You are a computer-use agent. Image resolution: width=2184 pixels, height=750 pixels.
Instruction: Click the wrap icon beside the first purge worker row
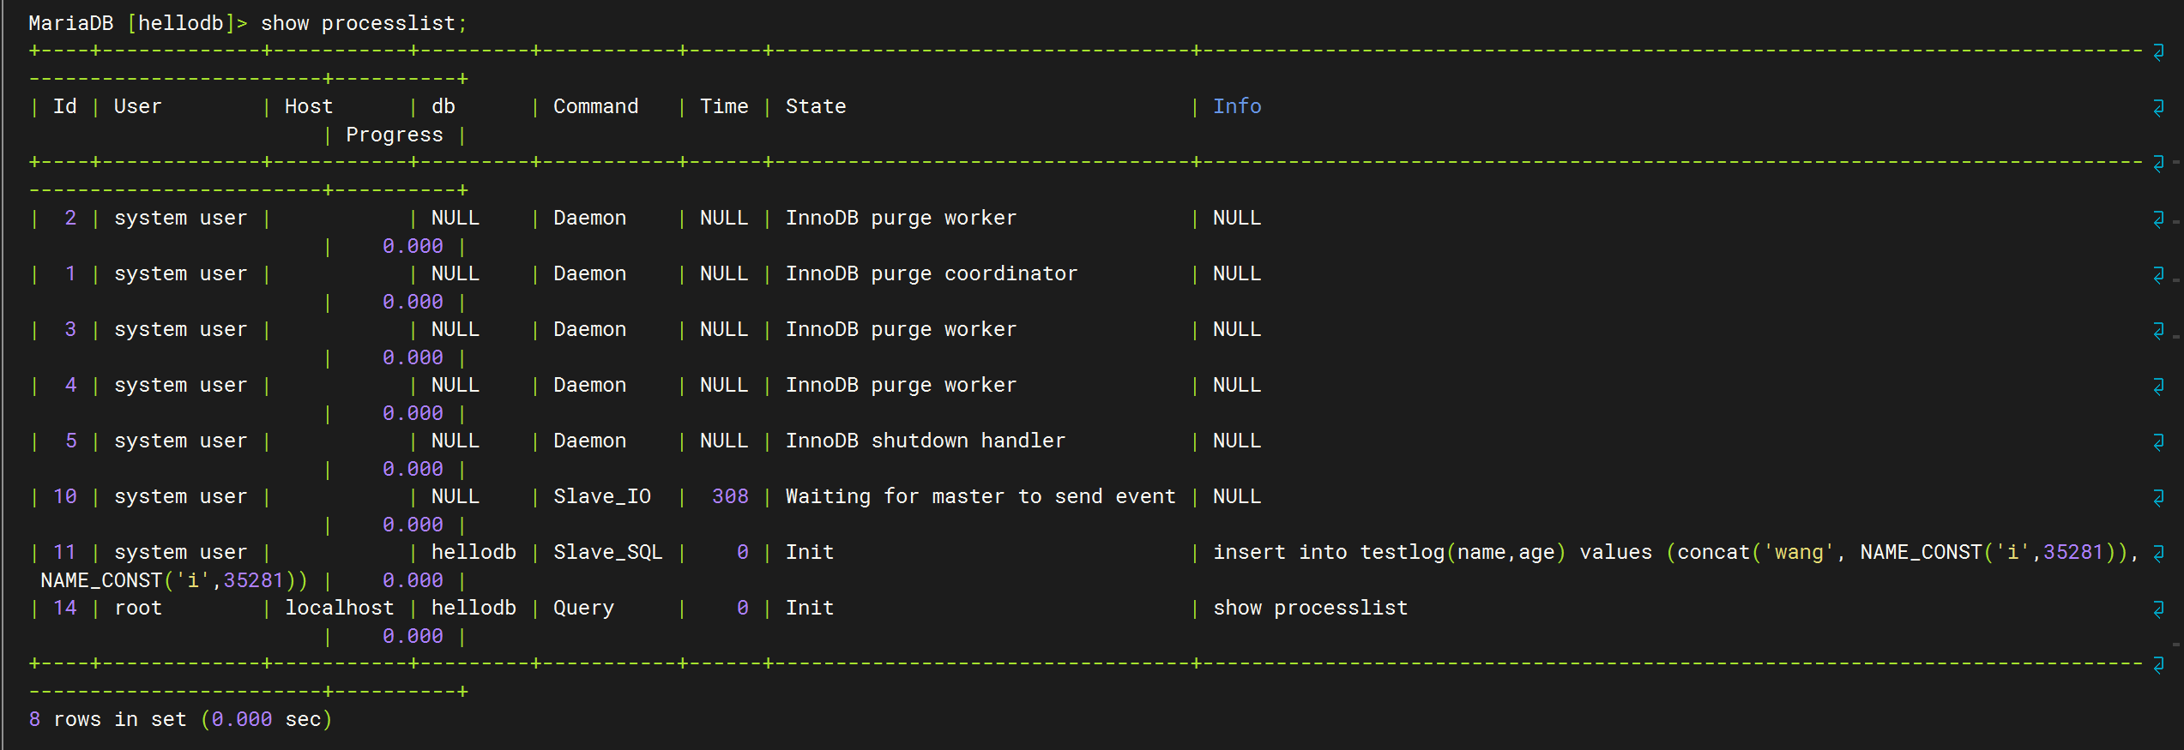pos(2158,219)
